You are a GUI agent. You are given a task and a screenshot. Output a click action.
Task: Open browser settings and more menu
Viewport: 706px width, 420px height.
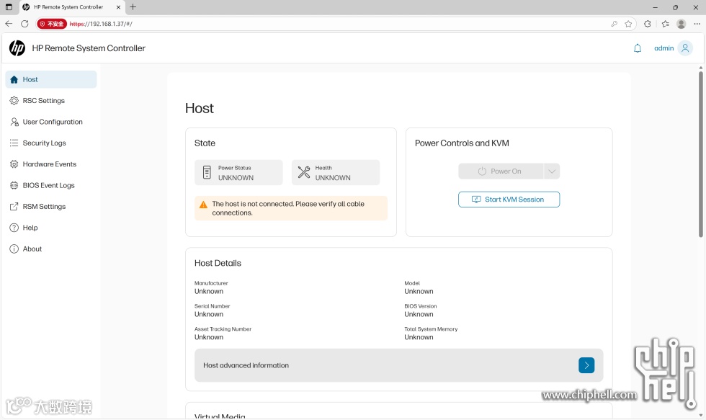(697, 24)
